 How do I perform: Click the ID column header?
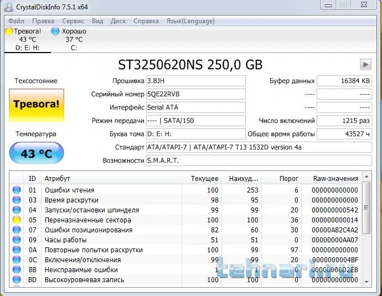coord(32,178)
